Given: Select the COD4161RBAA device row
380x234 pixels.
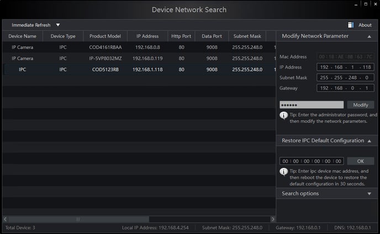Looking at the screenshot, I should pyautogui.click(x=139, y=47).
